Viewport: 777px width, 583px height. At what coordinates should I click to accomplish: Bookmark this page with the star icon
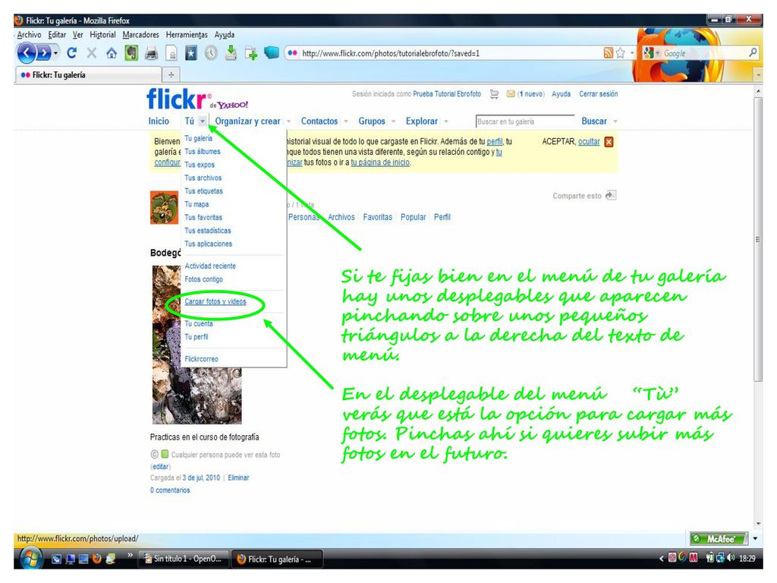[621, 53]
